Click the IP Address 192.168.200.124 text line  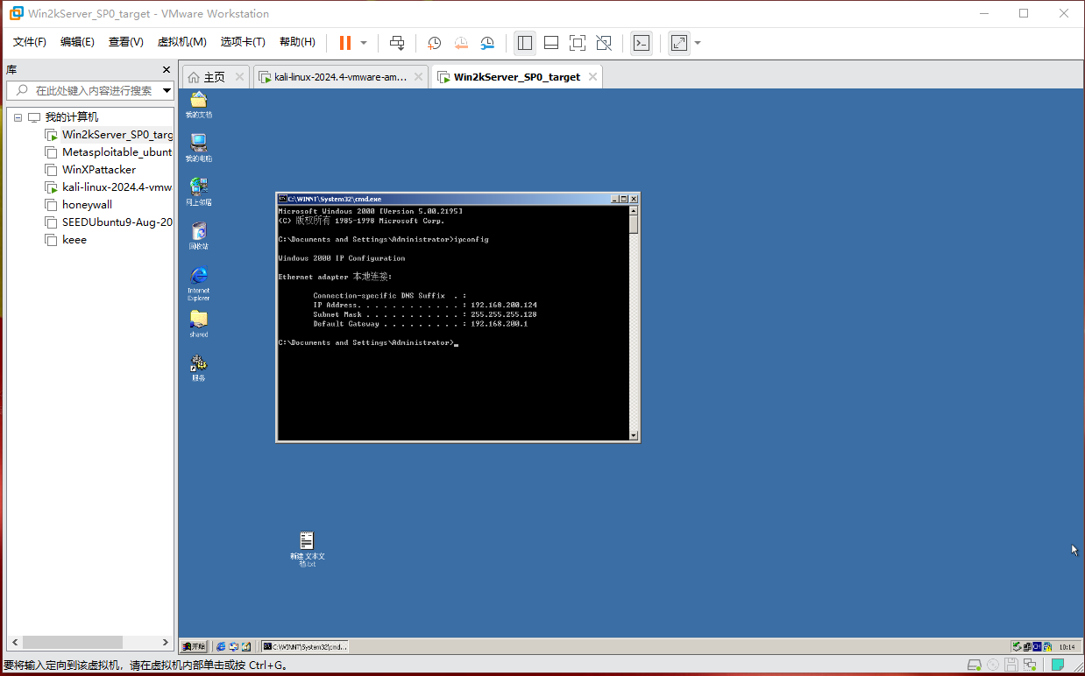[x=425, y=306]
